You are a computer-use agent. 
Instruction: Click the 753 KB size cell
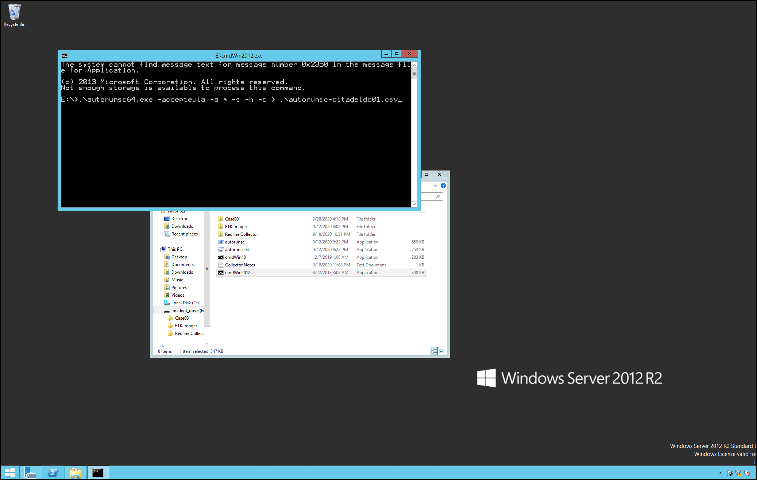[x=418, y=250]
